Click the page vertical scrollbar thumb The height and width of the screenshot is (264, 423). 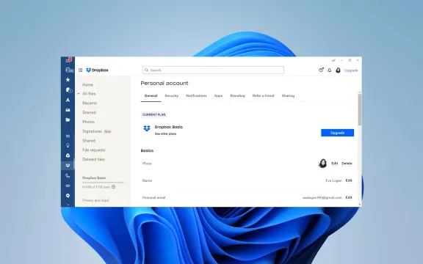click(360, 110)
